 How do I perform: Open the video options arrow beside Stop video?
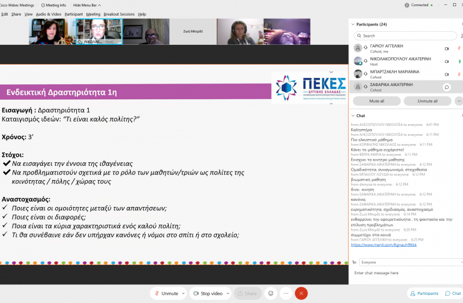227,293
